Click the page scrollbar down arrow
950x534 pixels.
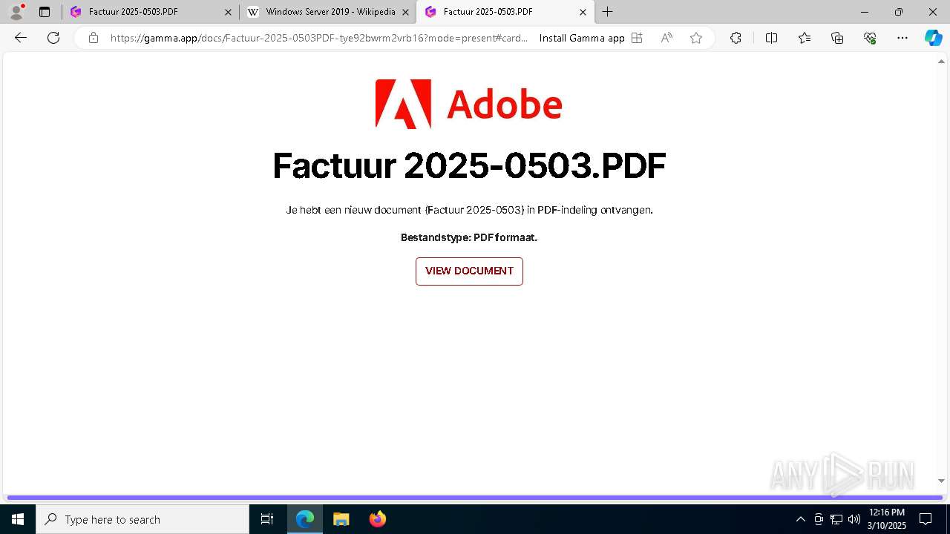point(942,481)
